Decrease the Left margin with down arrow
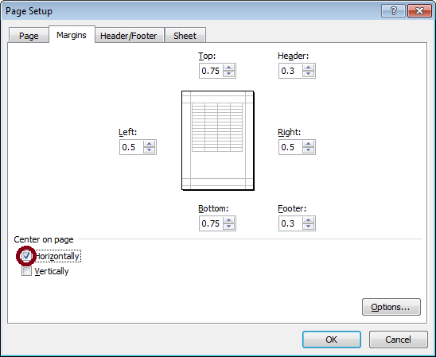 [149, 150]
